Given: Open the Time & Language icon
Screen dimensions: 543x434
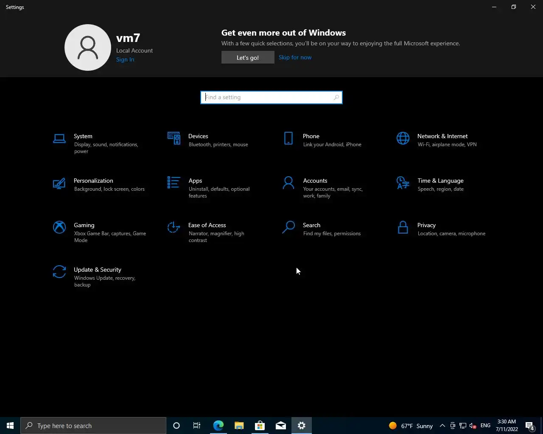Looking at the screenshot, I should pyautogui.click(x=403, y=183).
